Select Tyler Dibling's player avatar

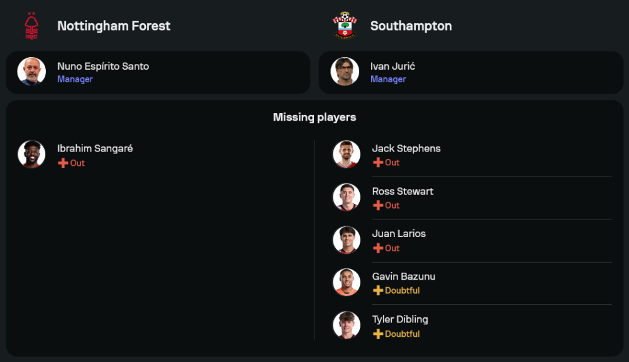click(x=347, y=325)
